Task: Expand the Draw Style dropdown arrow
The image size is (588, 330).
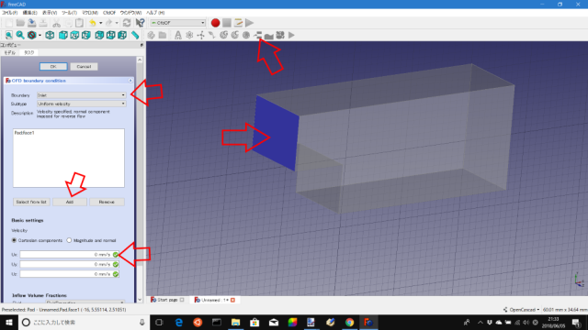Action: pos(40,36)
